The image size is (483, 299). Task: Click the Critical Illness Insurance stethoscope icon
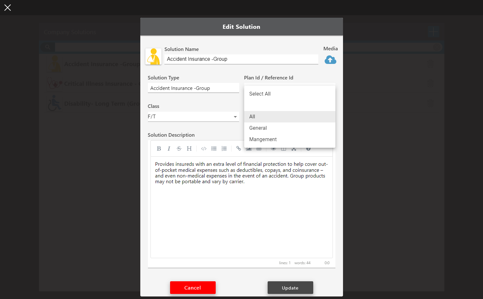tap(54, 84)
